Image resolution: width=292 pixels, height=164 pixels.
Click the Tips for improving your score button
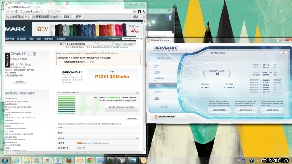[x=121, y=108]
